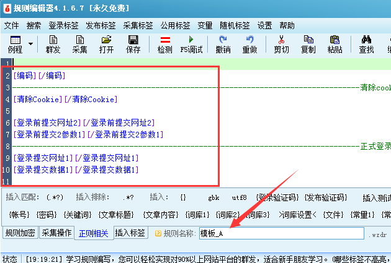Open the 随机标签 menu

235,25
